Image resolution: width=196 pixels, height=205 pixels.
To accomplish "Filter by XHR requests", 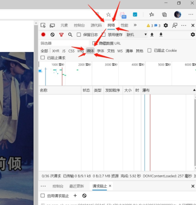I will (x=56, y=51).
